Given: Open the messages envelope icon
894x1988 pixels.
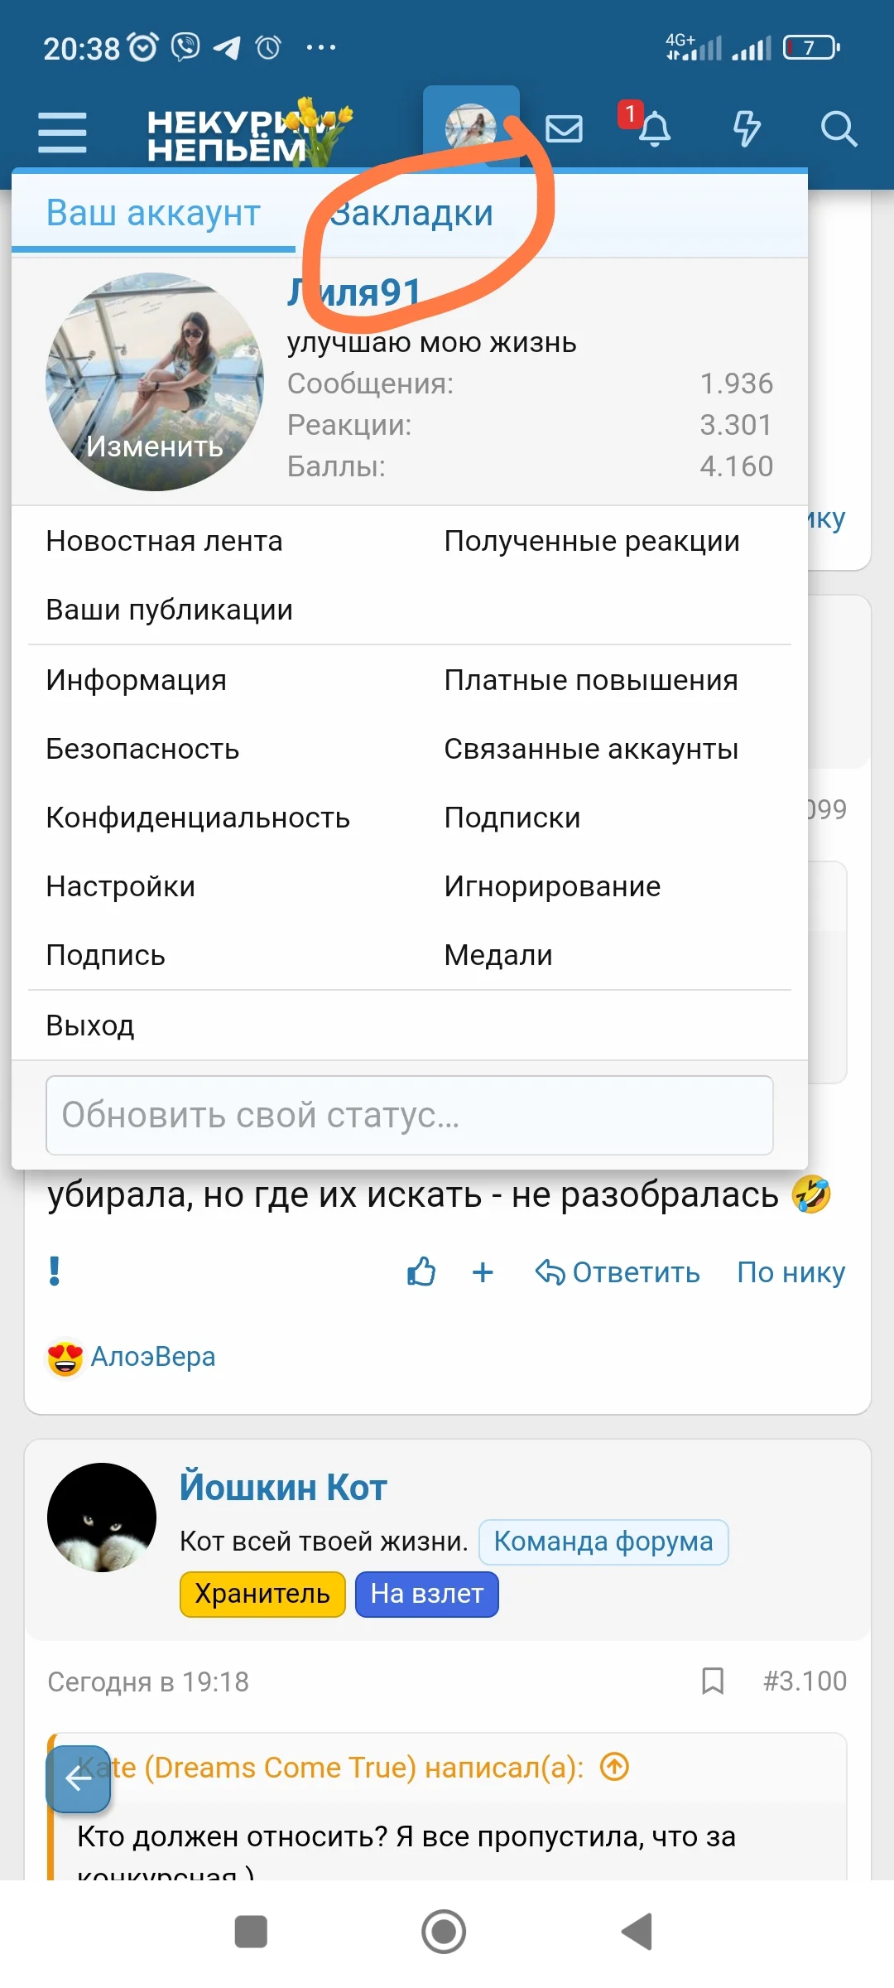Looking at the screenshot, I should (x=565, y=128).
